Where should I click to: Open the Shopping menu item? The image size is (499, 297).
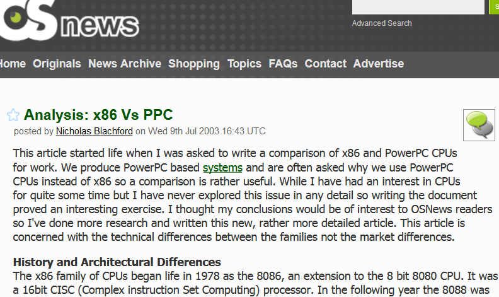[194, 64]
